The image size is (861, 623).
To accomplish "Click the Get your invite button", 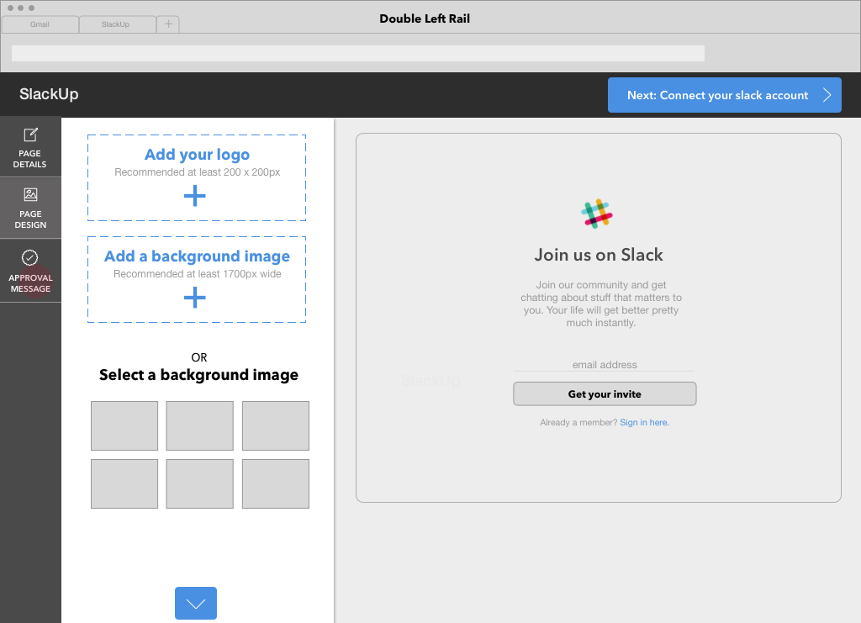I will (605, 394).
